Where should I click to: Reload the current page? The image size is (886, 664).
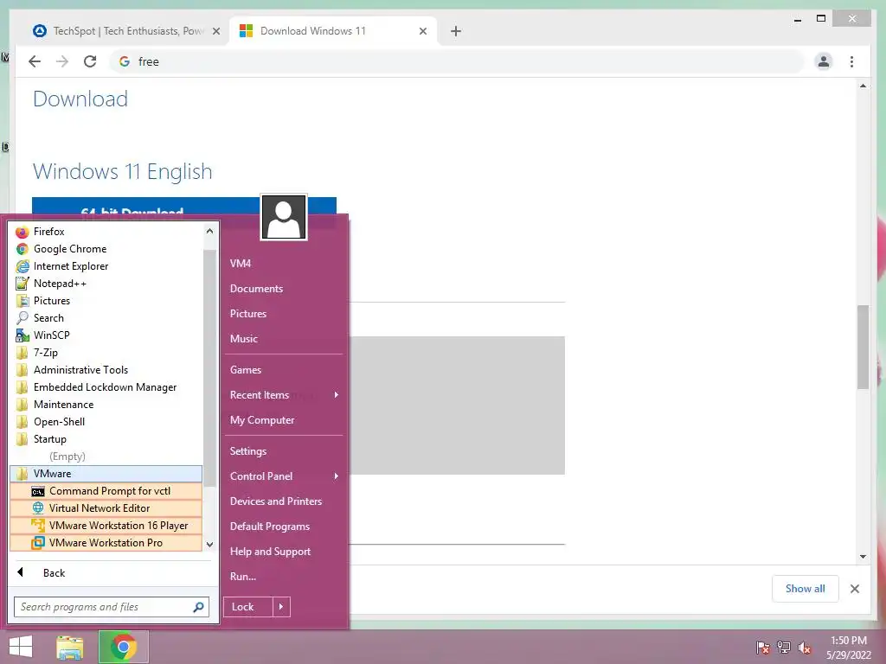(90, 61)
